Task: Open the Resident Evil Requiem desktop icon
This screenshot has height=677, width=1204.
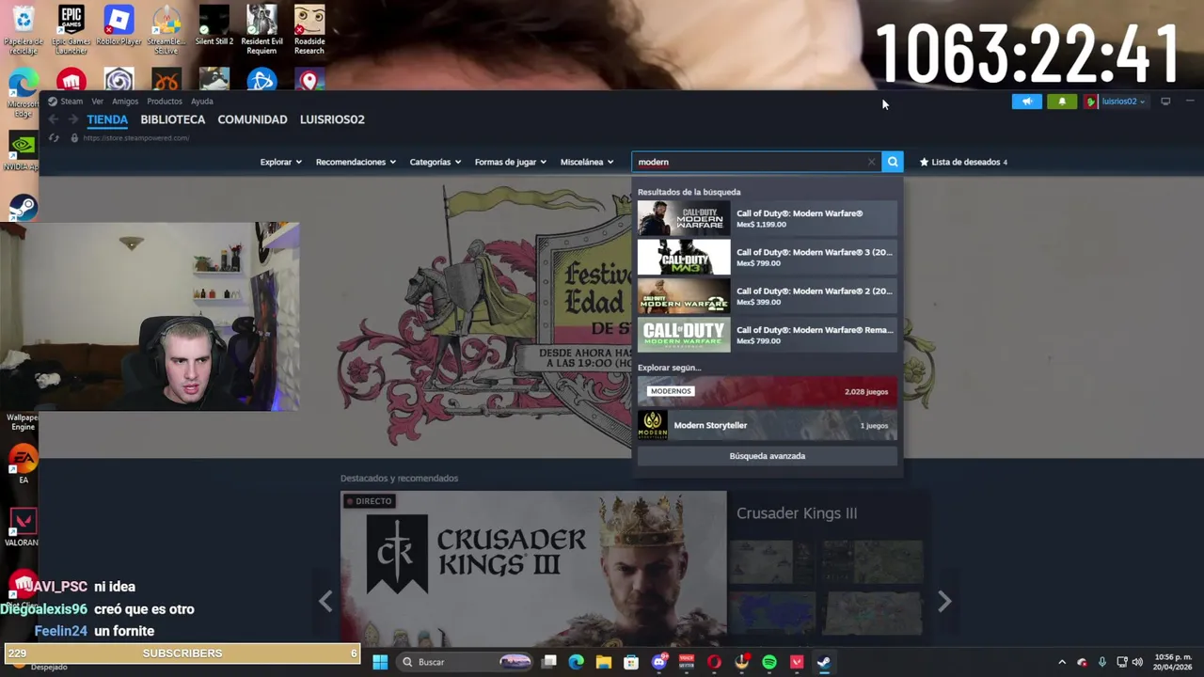Action: point(261,29)
